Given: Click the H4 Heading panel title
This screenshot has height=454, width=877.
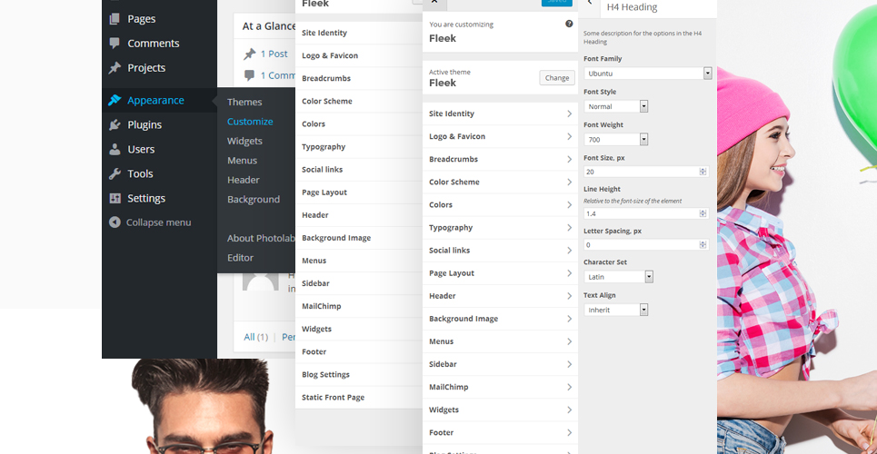Looking at the screenshot, I should tap(632, 7).
